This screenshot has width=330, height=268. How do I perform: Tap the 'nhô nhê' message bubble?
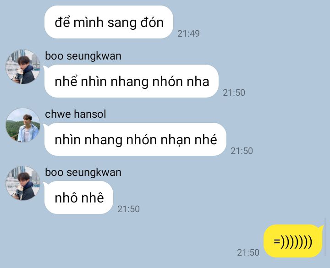79,197
